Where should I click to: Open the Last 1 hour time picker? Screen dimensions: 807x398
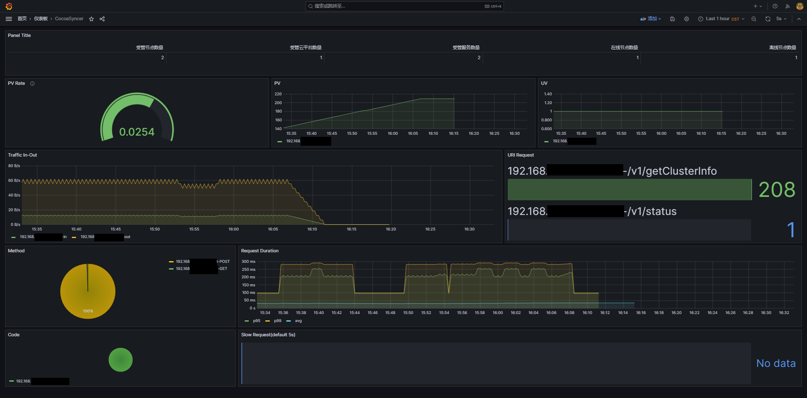pyautogui.click(x=721, y=19)
